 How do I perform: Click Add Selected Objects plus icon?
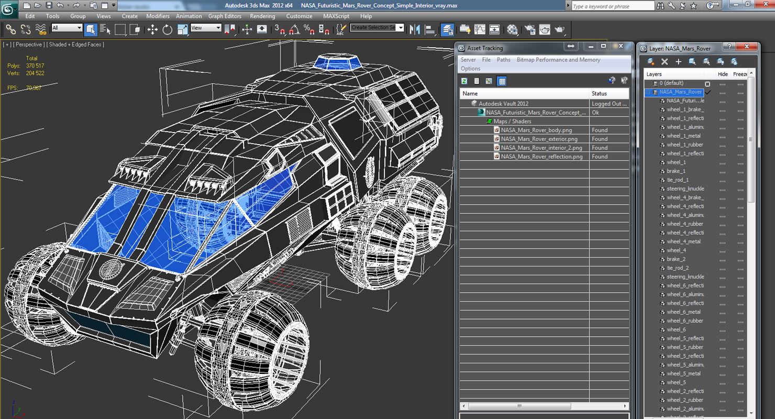click(678, 62)
